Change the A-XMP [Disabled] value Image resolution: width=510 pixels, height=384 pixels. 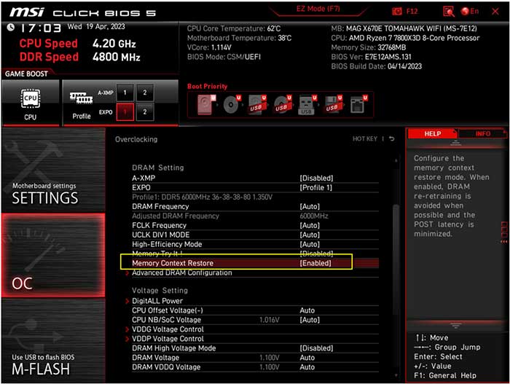(x=316, y=179)
